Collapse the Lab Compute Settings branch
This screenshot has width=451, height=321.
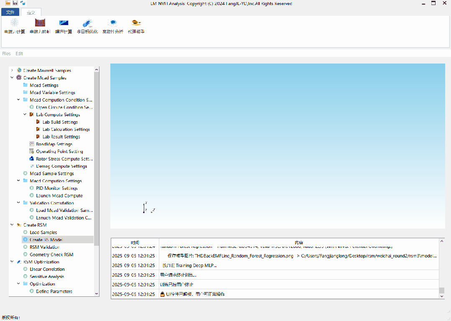pos(25,115)
